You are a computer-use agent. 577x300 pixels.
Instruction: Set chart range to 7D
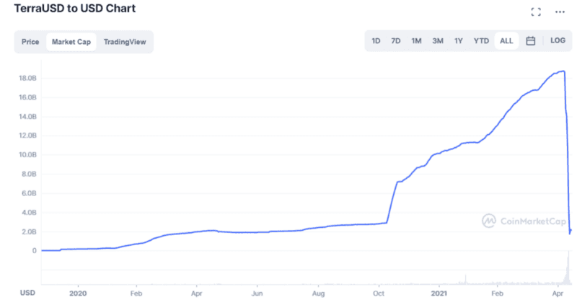pos(395,41)
